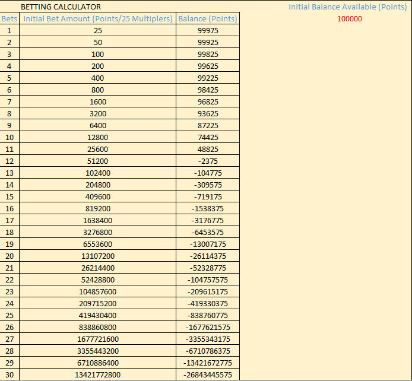The image size is (412, 381).
Task: Select balance cell -209615175
Action: click(x=208, y=291)
